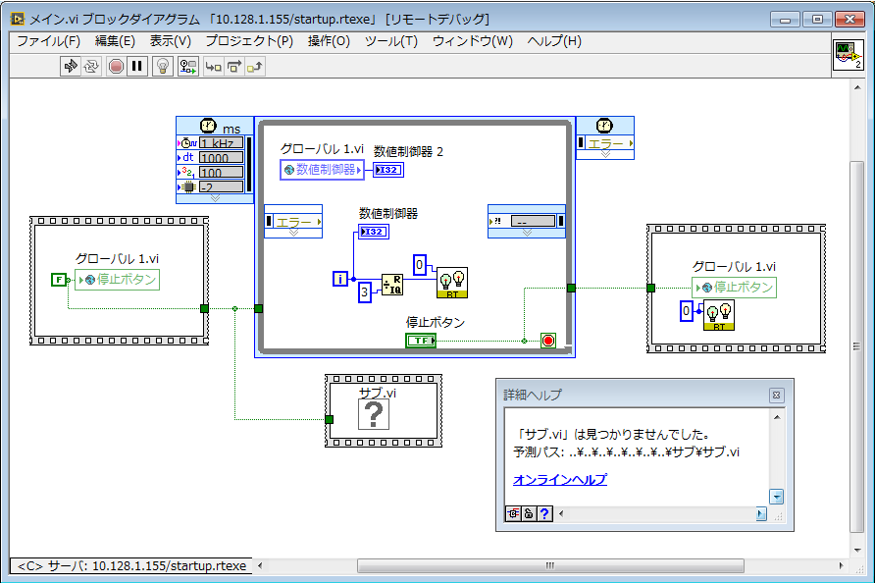875x583 pixels.
Task: Expand the left data node below エラー inside loop
Action: (293, 233)
